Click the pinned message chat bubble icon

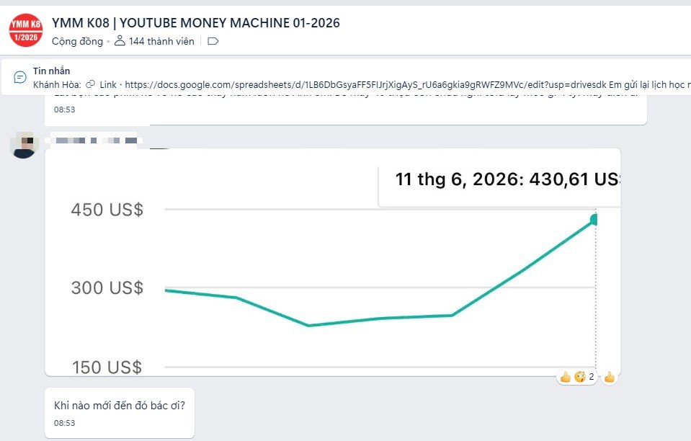(20, 78)
